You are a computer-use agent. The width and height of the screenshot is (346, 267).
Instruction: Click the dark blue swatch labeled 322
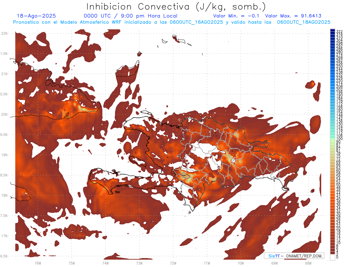332,31
